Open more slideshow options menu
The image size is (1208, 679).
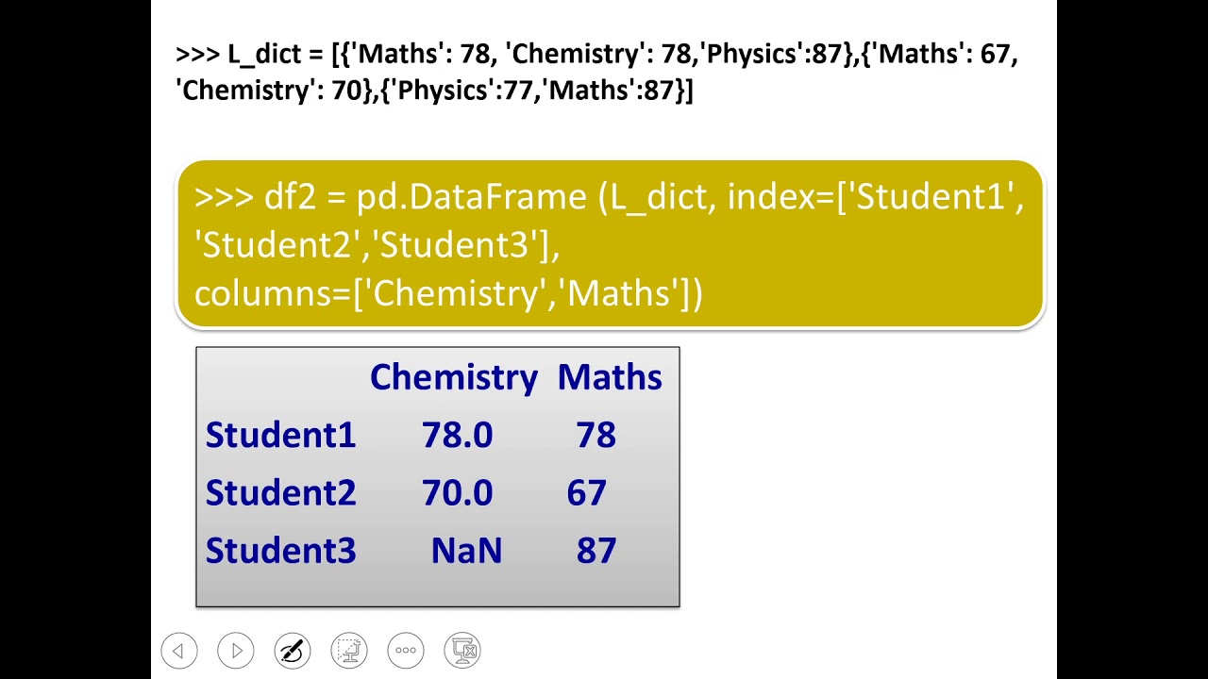[406, 650]
